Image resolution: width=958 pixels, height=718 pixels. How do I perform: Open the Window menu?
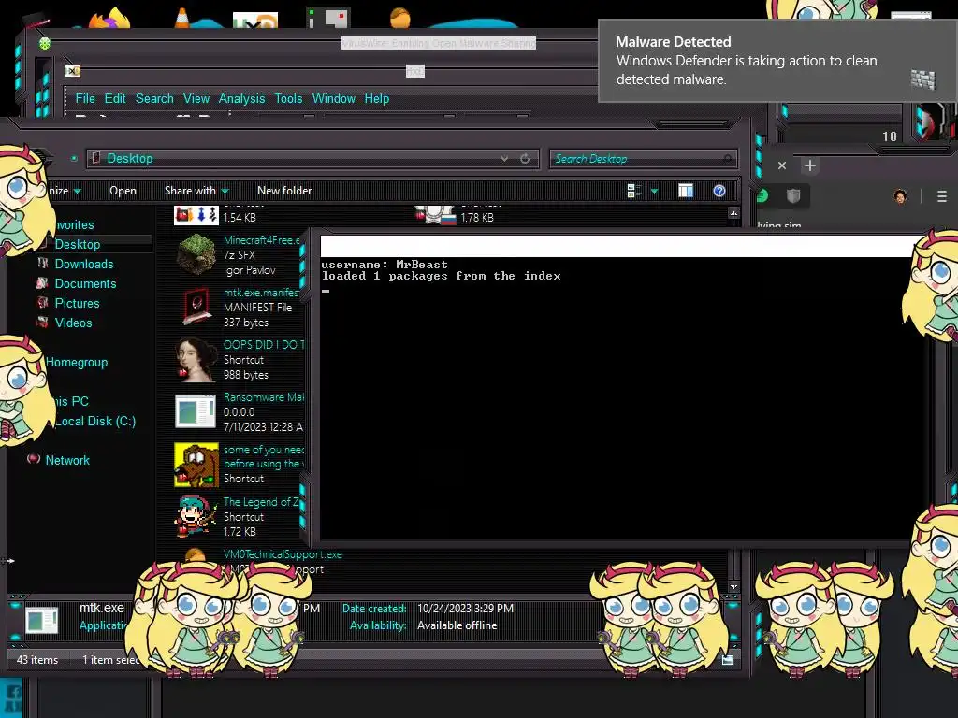[x=334, y=98]
